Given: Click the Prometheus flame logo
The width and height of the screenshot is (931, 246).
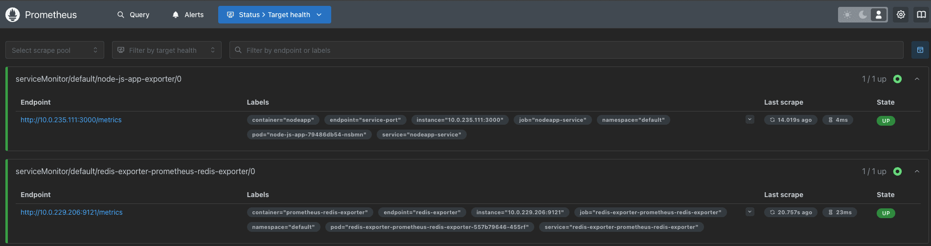Looking at the screenshot, I should (13, 15).
